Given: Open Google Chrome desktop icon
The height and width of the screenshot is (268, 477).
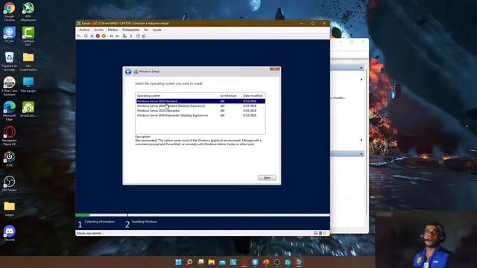Looking at the screenshot, I should point(9,12).
